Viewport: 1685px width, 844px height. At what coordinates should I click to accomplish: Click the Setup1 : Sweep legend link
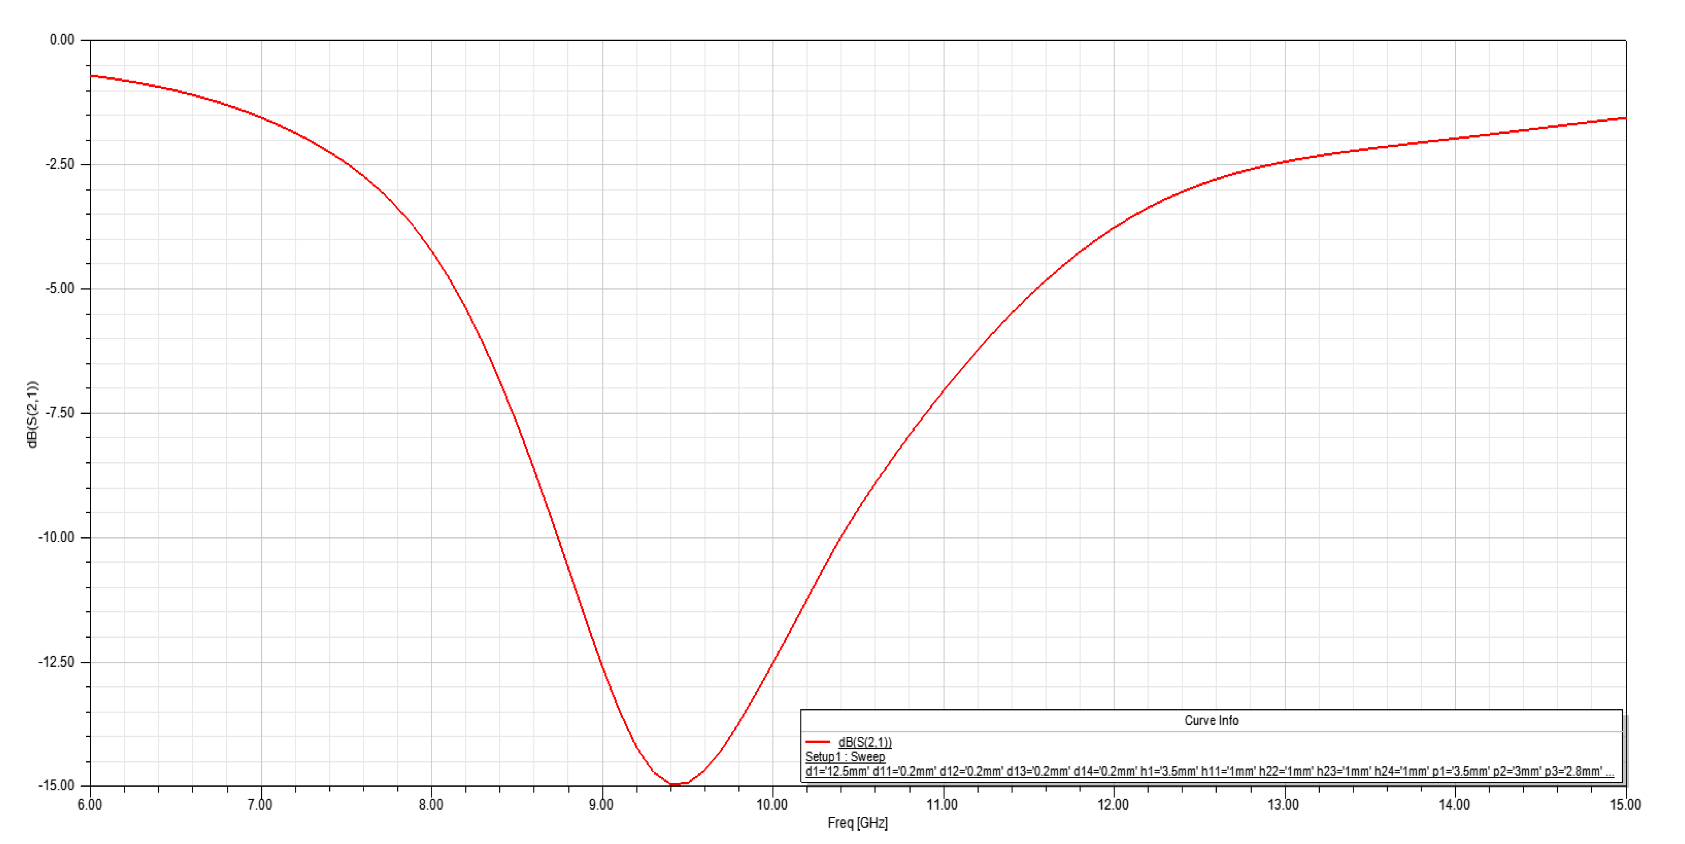[x=846, y=757]
